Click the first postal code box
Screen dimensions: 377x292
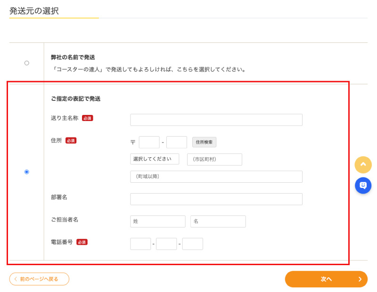tap(149, 142)
